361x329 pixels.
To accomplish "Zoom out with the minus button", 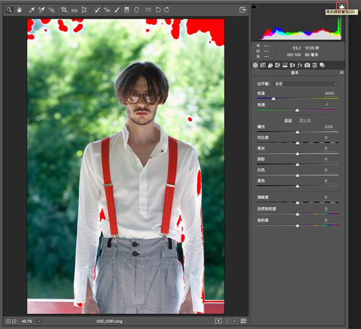I will coord(8,321).
